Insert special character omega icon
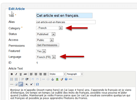The height and width of the screenshot is (100, 137). pos(37,84)
